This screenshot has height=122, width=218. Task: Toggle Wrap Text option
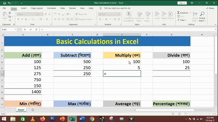point(81,14)
